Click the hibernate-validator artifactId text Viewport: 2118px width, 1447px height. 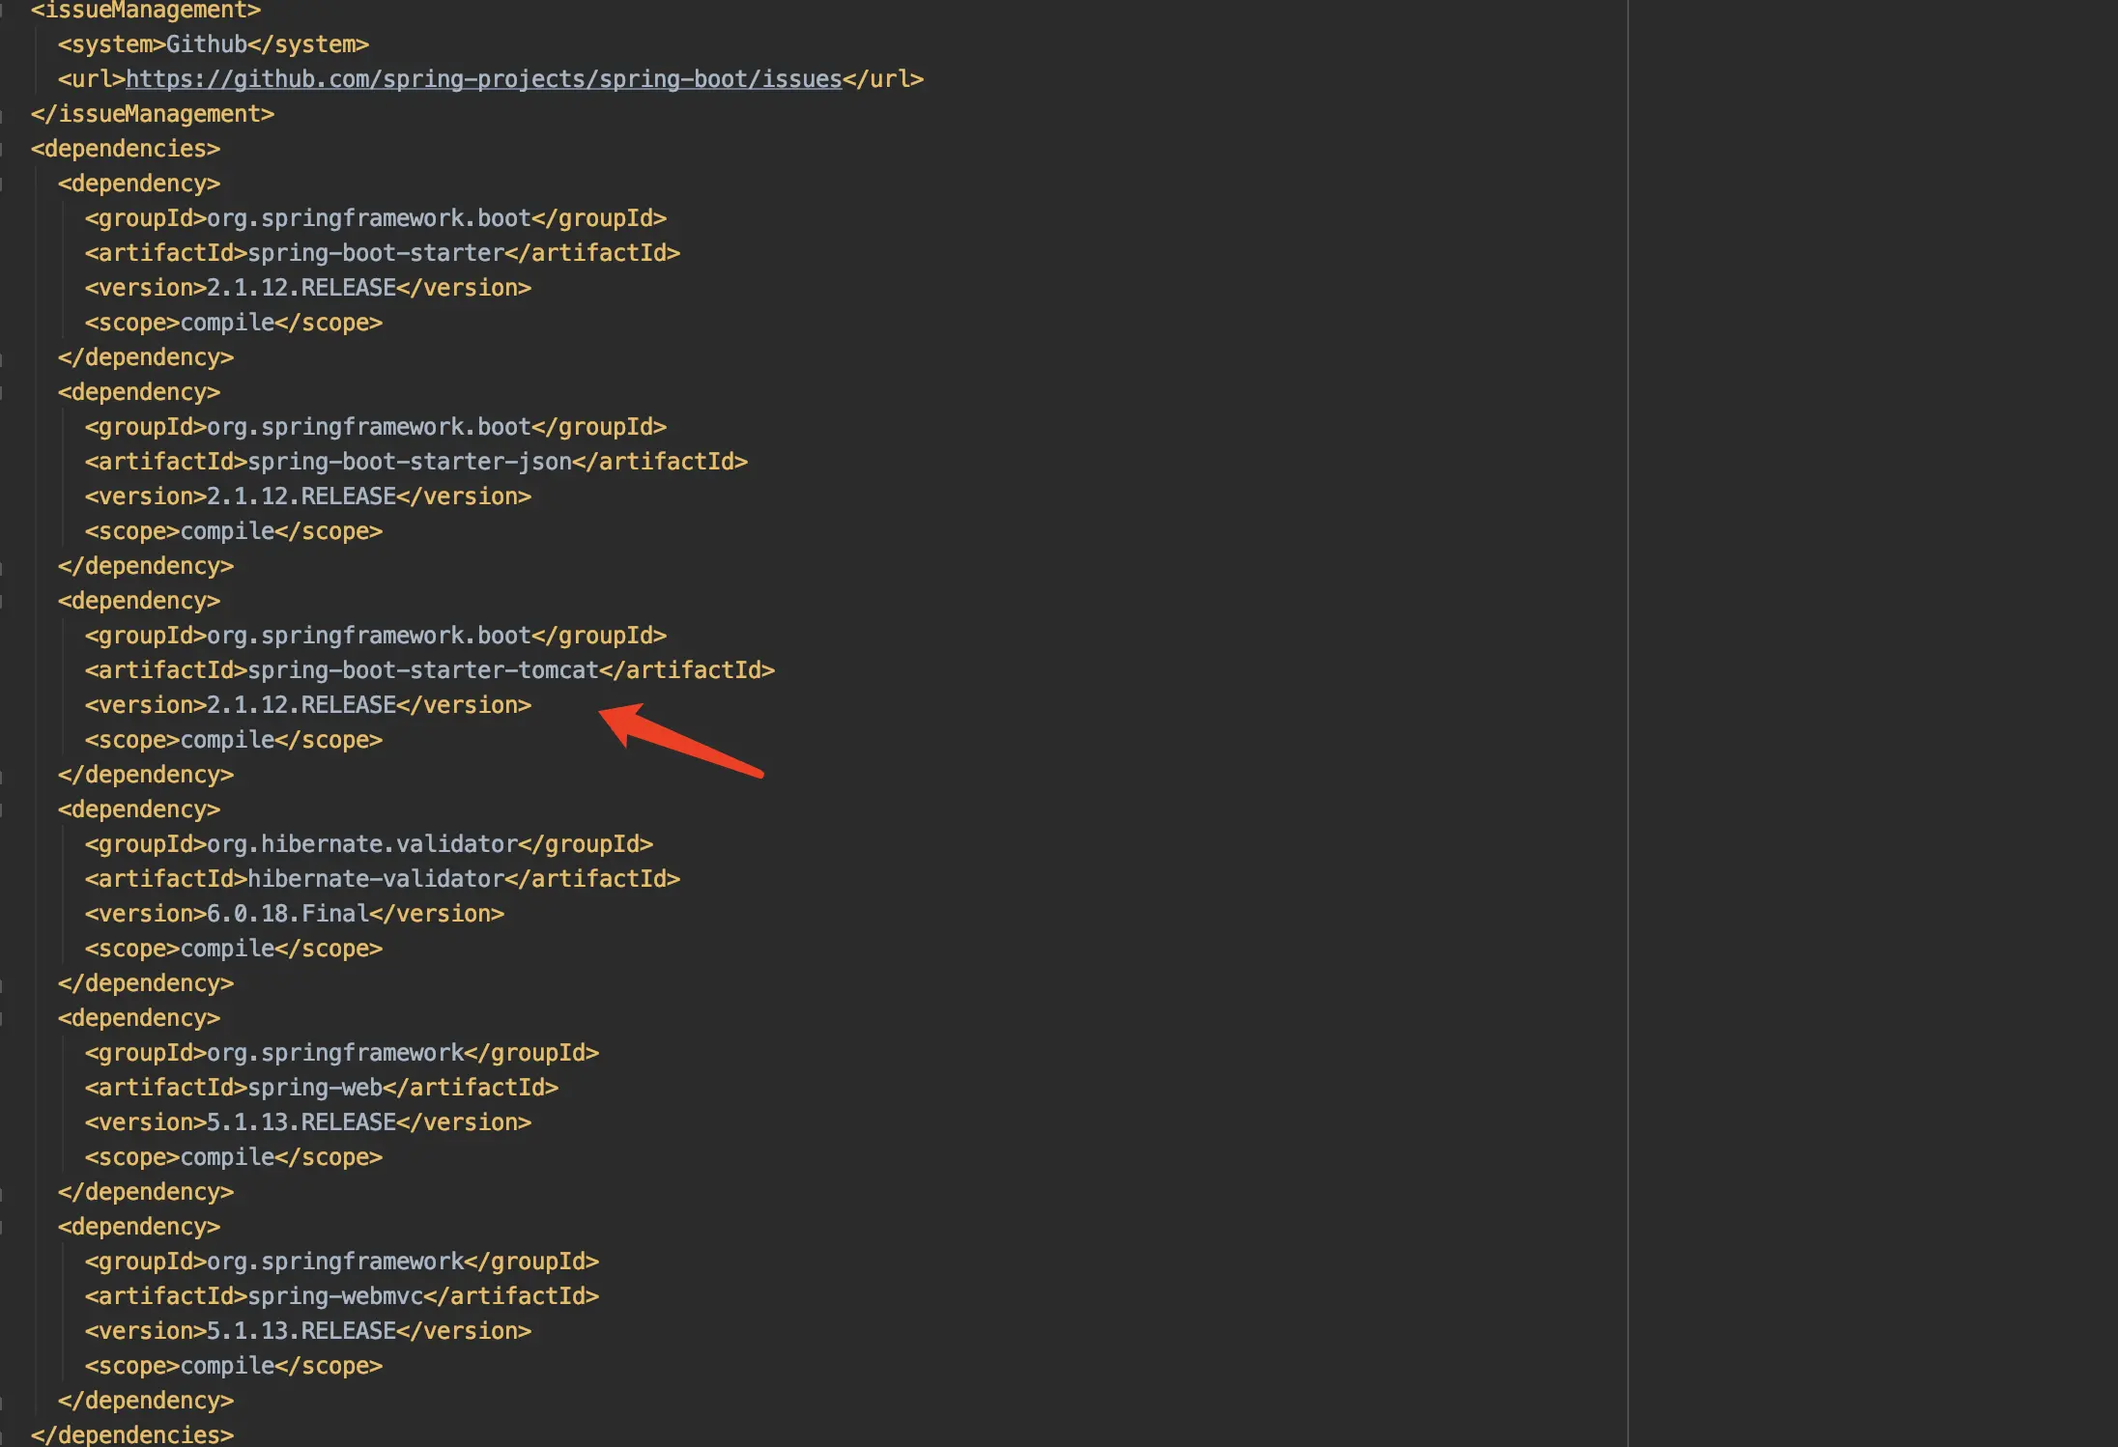376,879
